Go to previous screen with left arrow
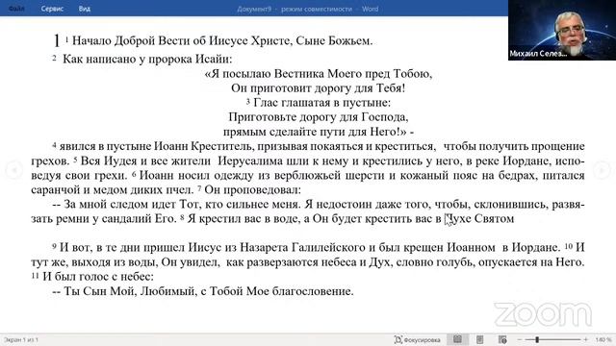 14,170
